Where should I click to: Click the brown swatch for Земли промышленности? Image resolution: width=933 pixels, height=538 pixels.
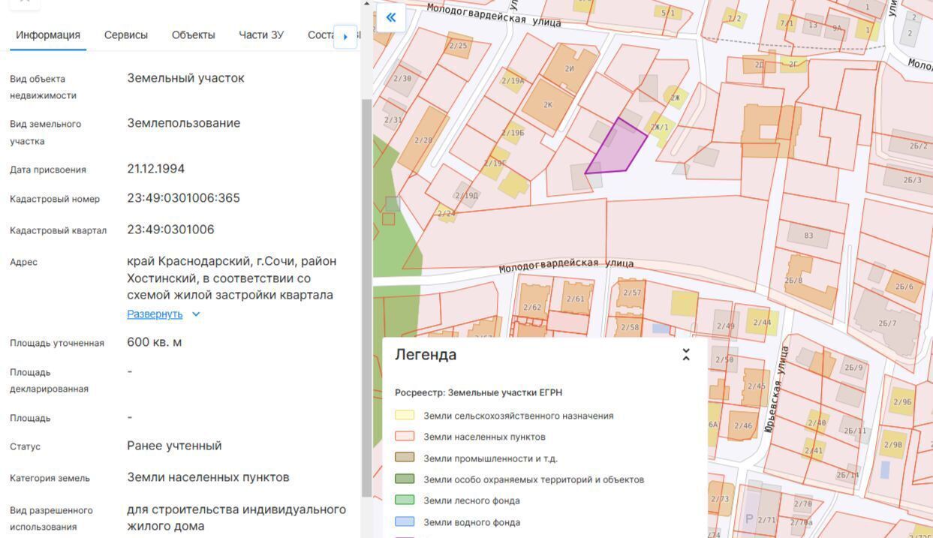405,458
